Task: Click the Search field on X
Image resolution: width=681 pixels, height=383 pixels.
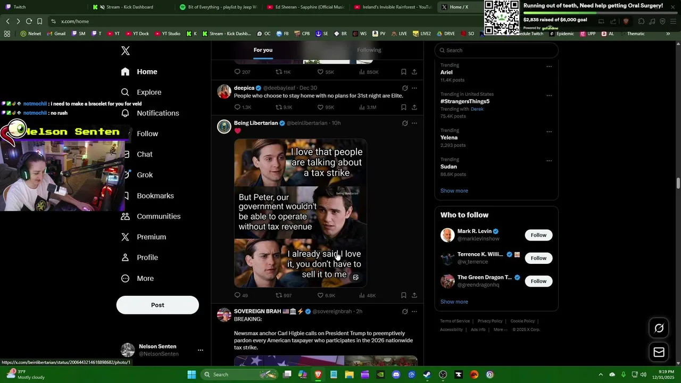Action: (x=496, y=50)
